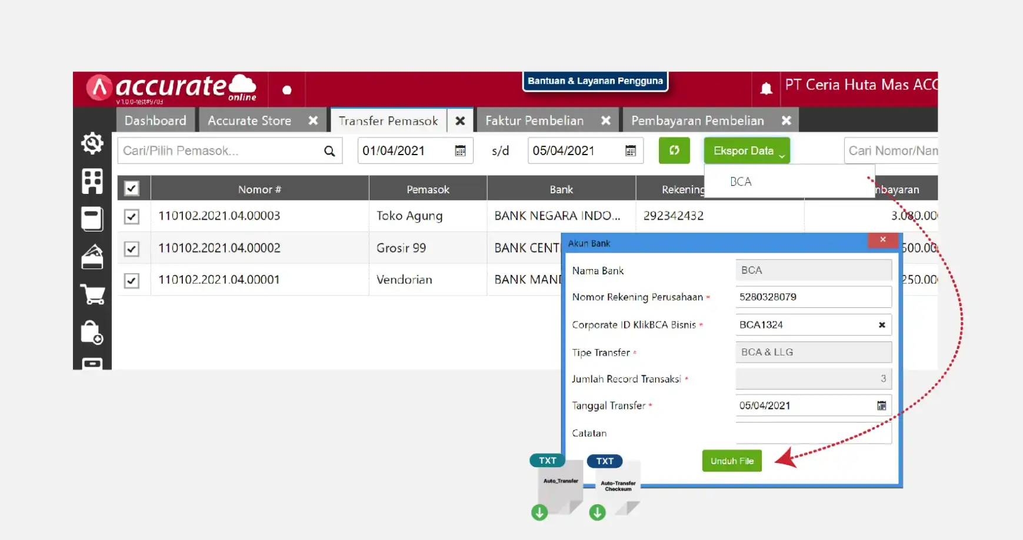
Task: Sort by the Bank column header
Action: [x=561, y=189]
